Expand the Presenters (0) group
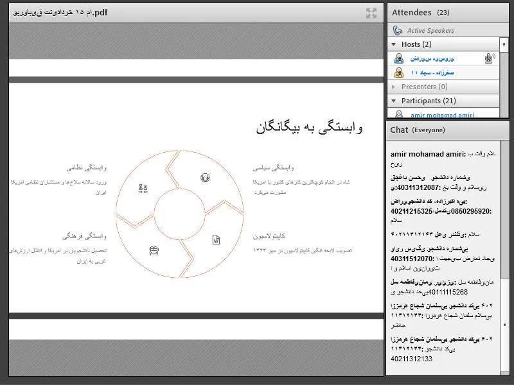Viewport: 514px width, 385px height. pos(394,87)
